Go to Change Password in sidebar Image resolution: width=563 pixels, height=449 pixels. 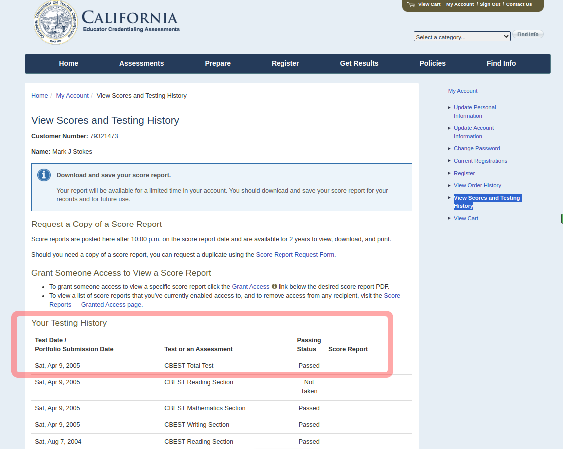point(476,148)
